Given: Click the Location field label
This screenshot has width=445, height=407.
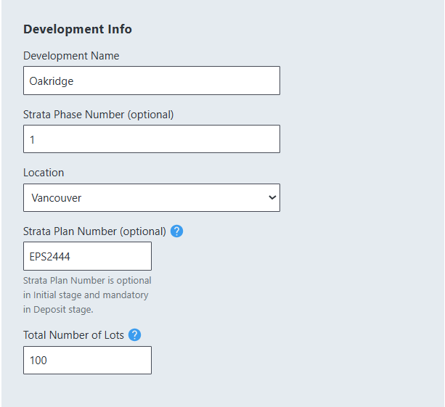Looking at the screenshot, I should (x=44, y=173).
